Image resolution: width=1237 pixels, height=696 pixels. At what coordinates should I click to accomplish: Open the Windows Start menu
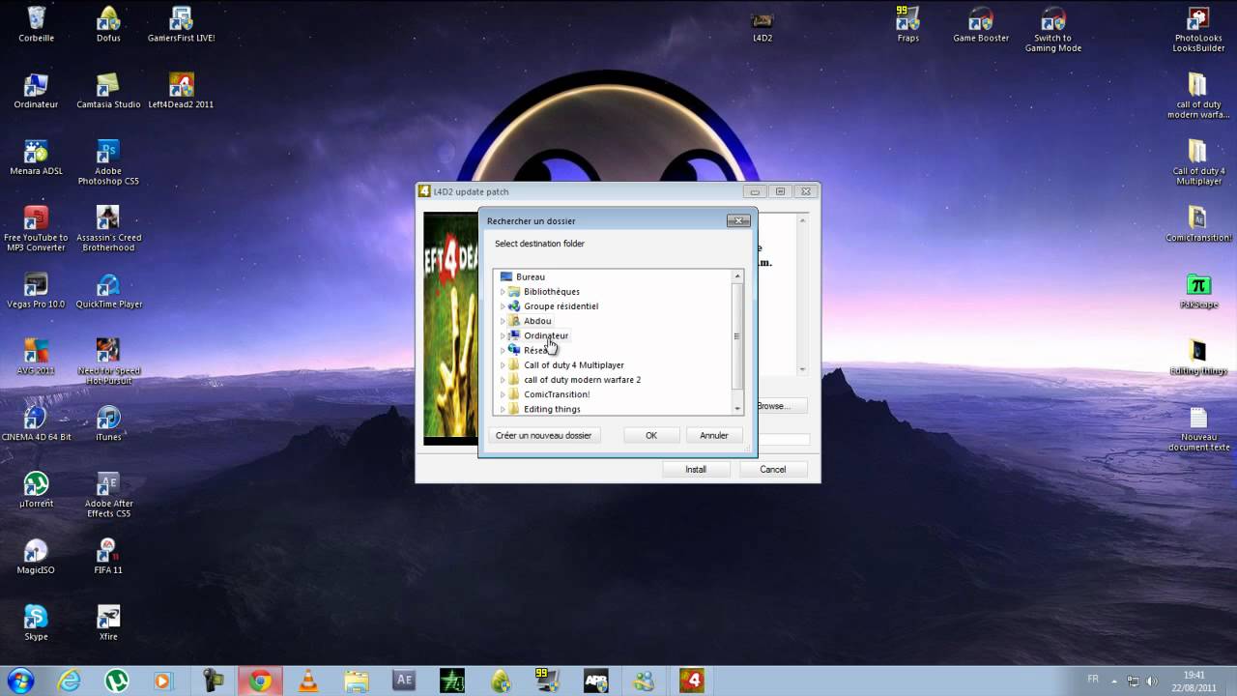[20, 681]
